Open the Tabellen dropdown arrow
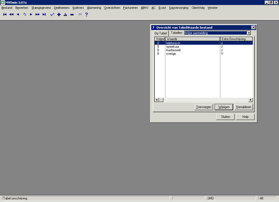279x202 pixels. 249,33
